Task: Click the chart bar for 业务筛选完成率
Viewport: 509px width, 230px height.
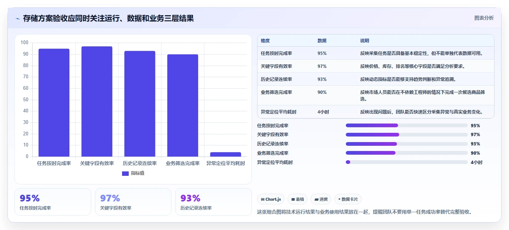Action: (x=183, y=105)
